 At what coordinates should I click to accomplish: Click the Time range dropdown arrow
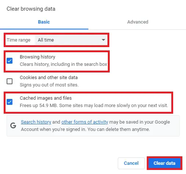[x=103, y=40]
